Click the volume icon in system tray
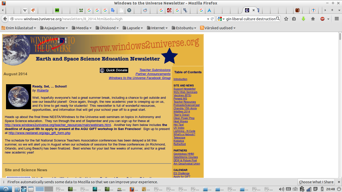 281,189
